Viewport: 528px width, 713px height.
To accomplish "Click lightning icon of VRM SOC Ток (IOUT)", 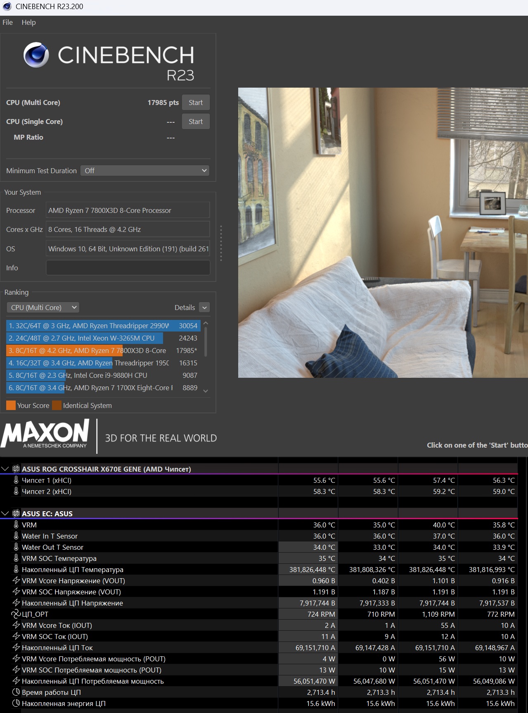I will pyautogui.click(x=16, y=636).
